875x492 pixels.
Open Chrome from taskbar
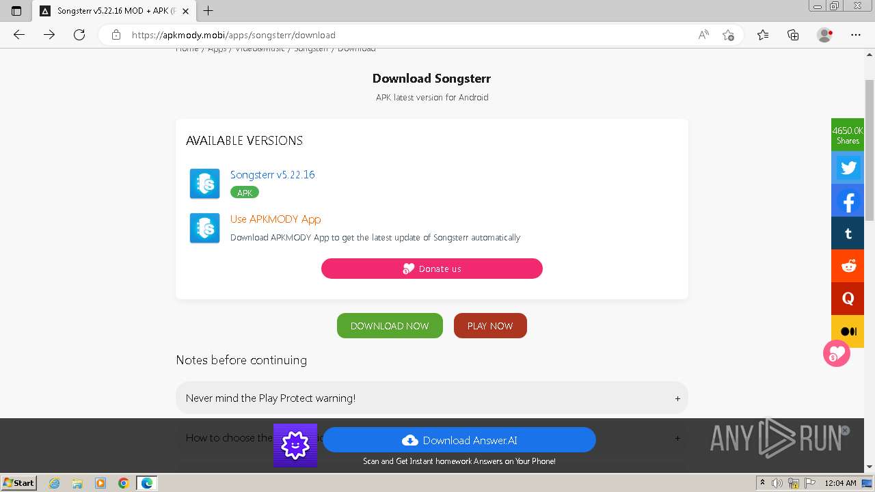pos(123,483)
